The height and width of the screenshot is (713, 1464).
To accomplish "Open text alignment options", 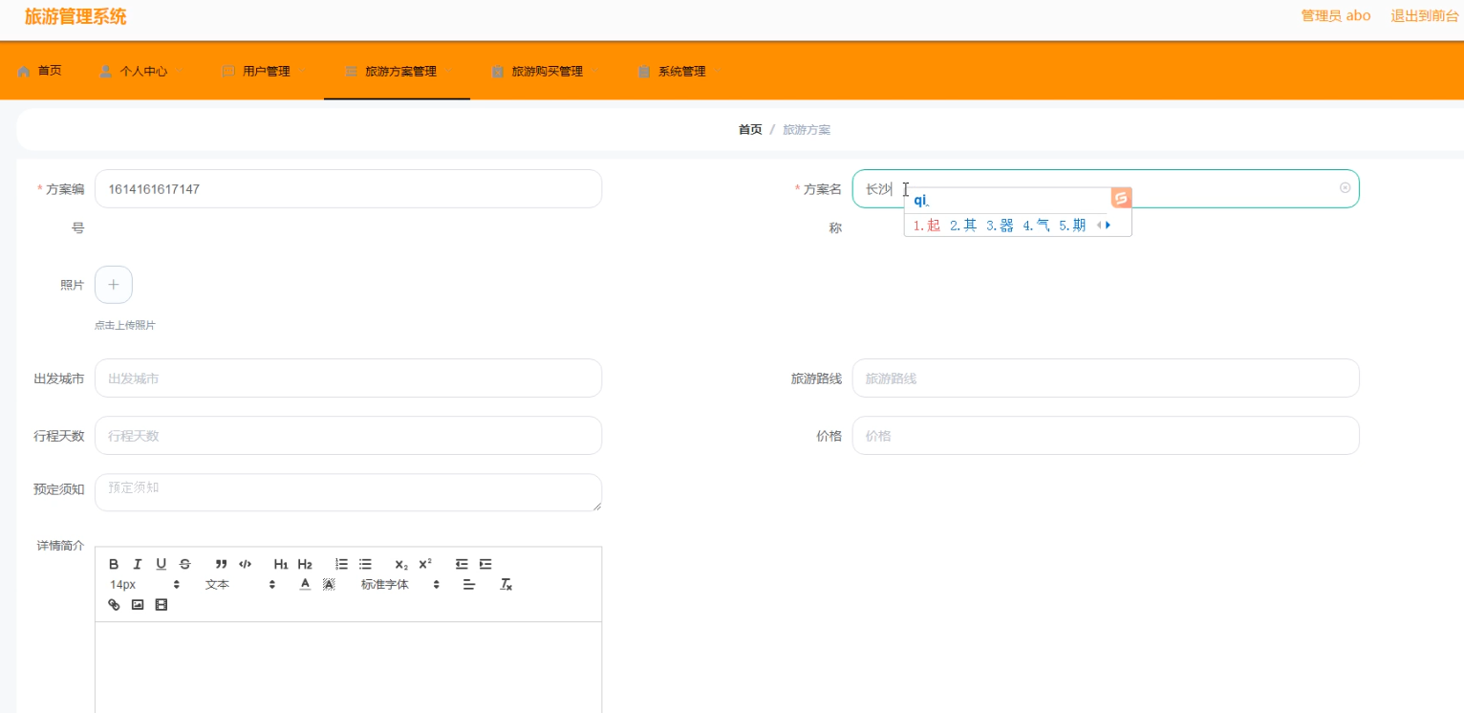I will (x=469, y=584).
